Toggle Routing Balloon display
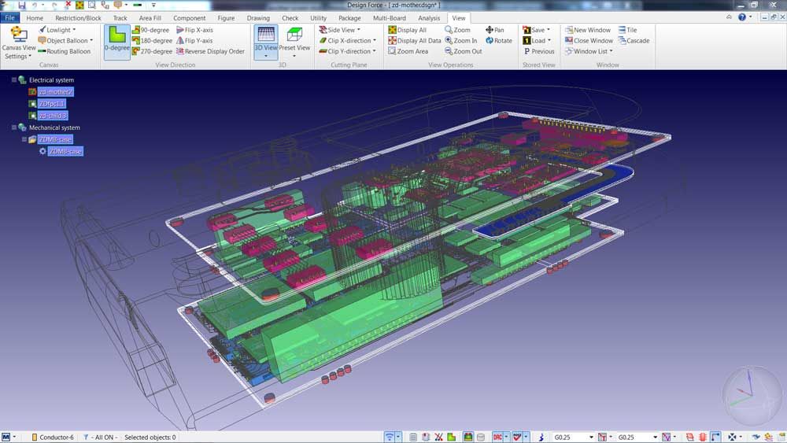 point(65,51)
